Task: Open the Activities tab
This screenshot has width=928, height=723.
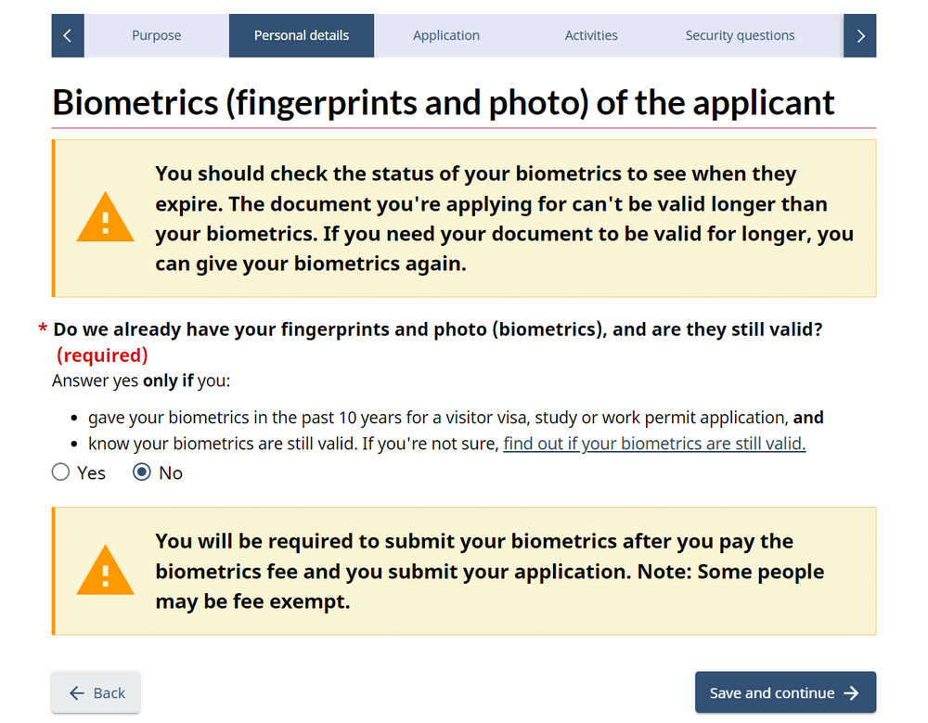Action: tap(591, 36)
